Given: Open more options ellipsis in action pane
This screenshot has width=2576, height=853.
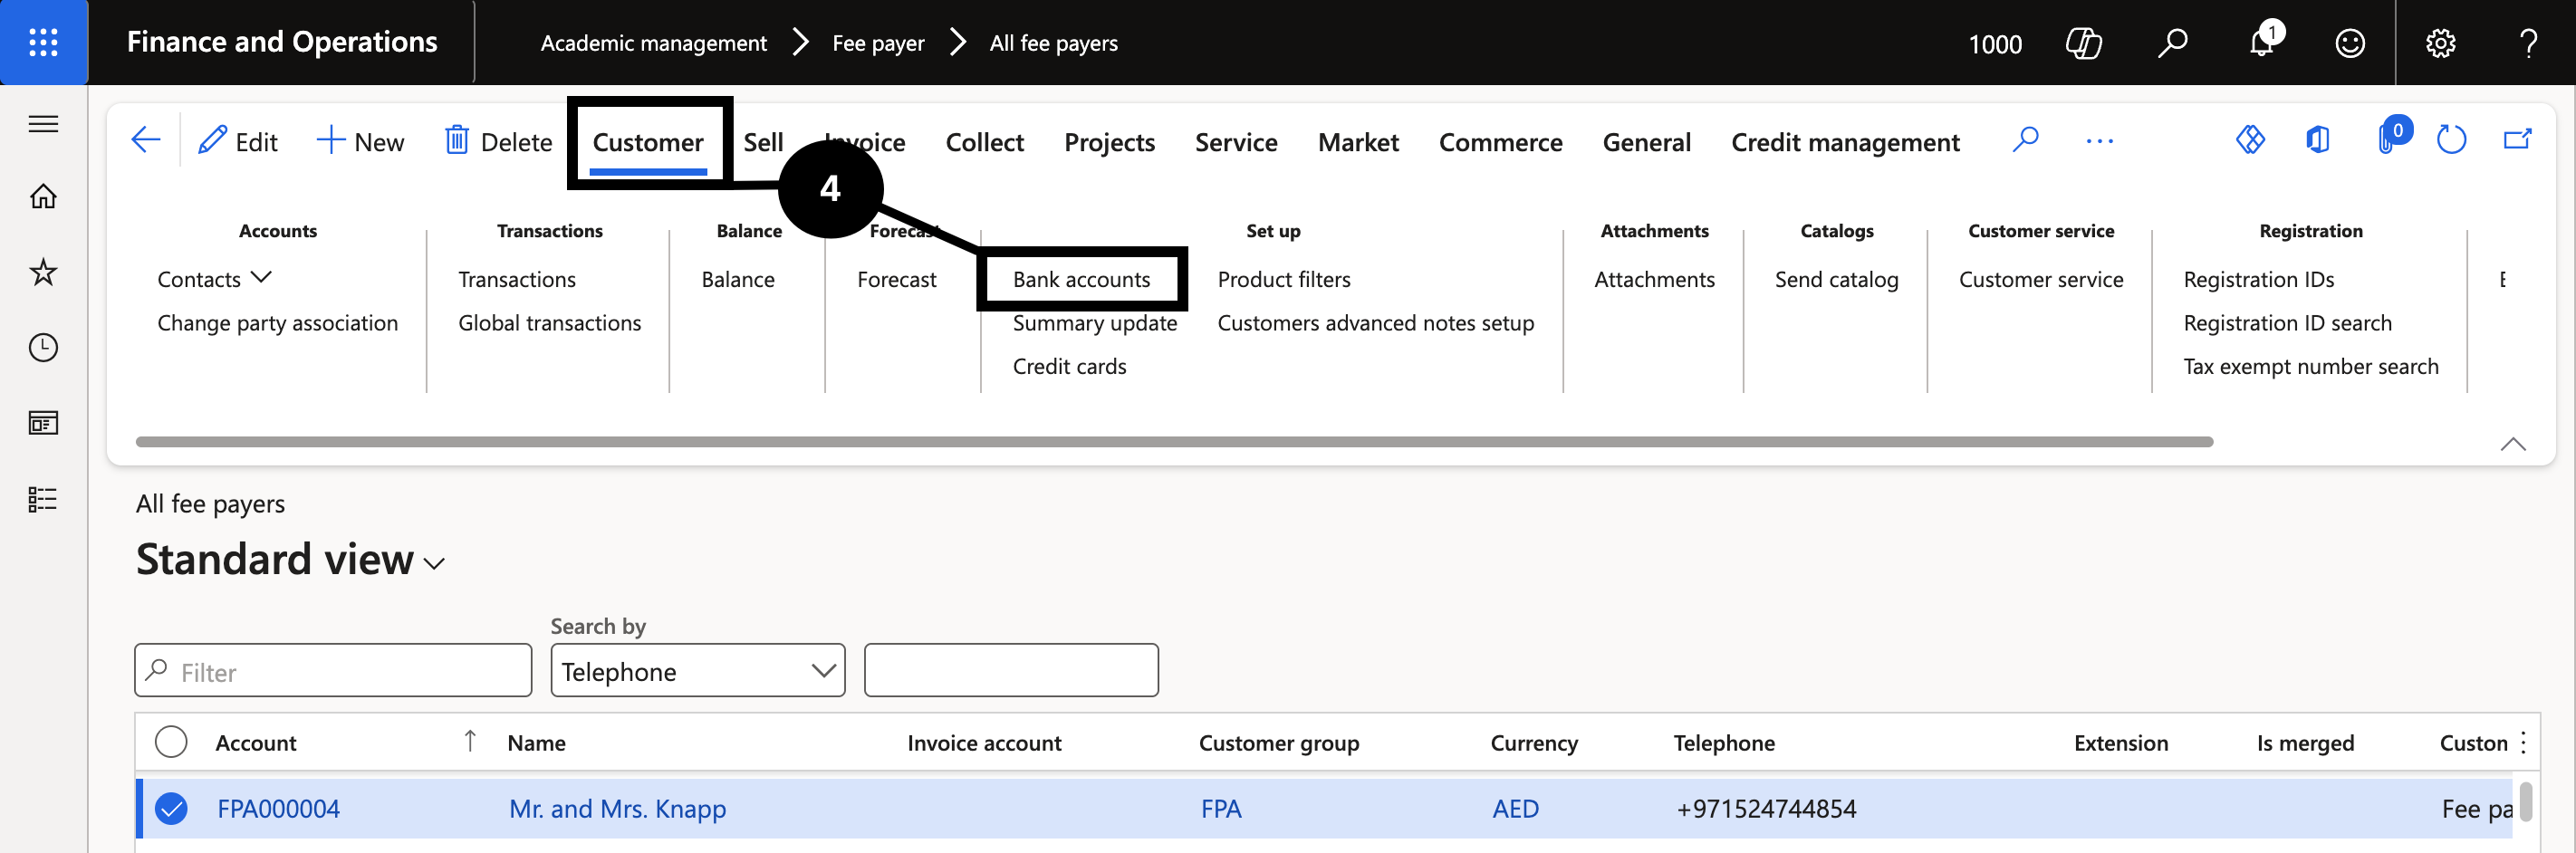Looking at the screenshot, I should tap(2099, 141).
